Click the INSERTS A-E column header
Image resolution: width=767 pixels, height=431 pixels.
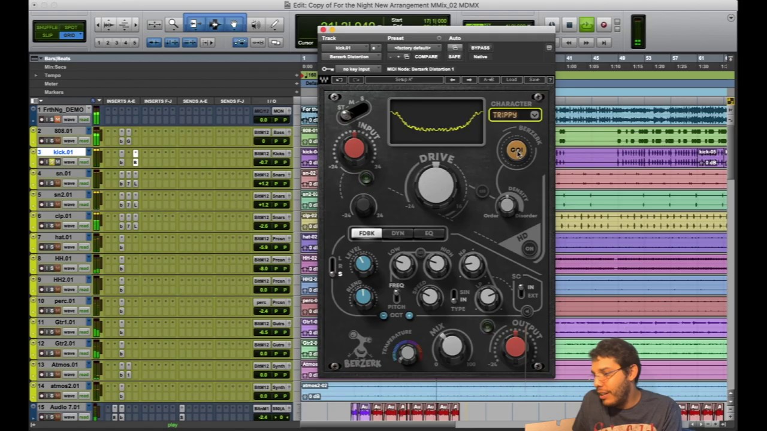(x=121, y=101)
